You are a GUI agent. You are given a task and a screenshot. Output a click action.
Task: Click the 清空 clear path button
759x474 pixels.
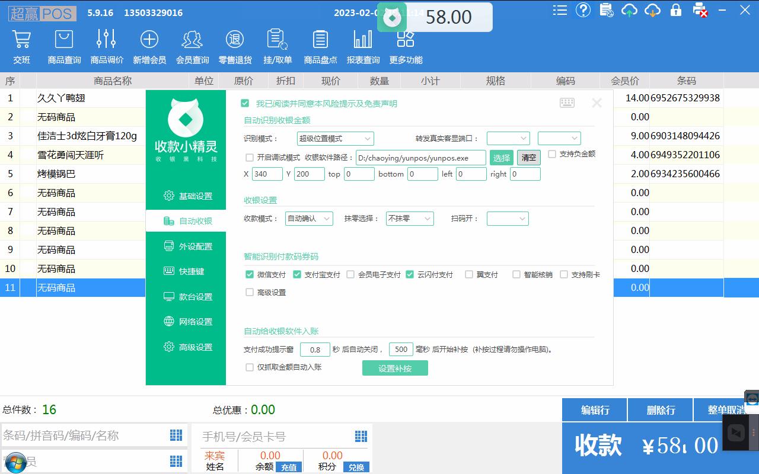pyautogui.click(x=529, y=158)
